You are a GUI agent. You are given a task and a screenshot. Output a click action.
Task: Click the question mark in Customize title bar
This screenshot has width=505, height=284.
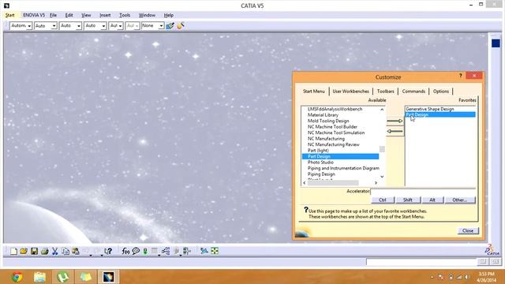tap(461, 76)
